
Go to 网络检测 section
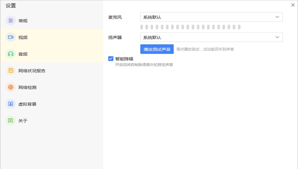click(x=52, y=87)
